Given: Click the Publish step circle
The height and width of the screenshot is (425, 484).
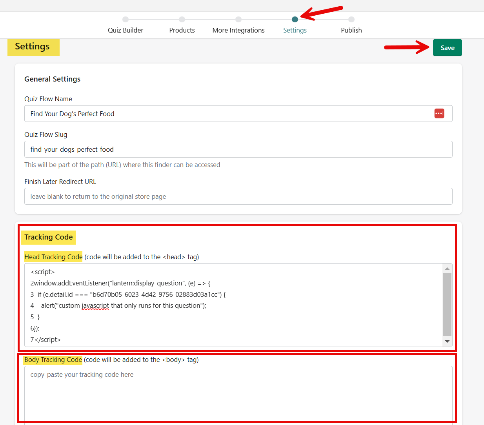Looking at the screenshot, I should pos(351,19).
